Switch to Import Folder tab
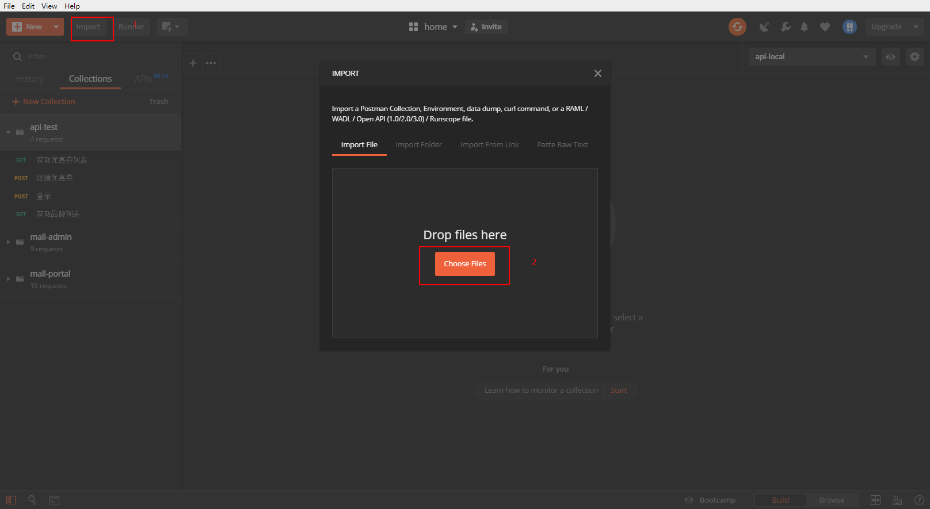Screen dimensions: 930x509 tap(419, 144)
